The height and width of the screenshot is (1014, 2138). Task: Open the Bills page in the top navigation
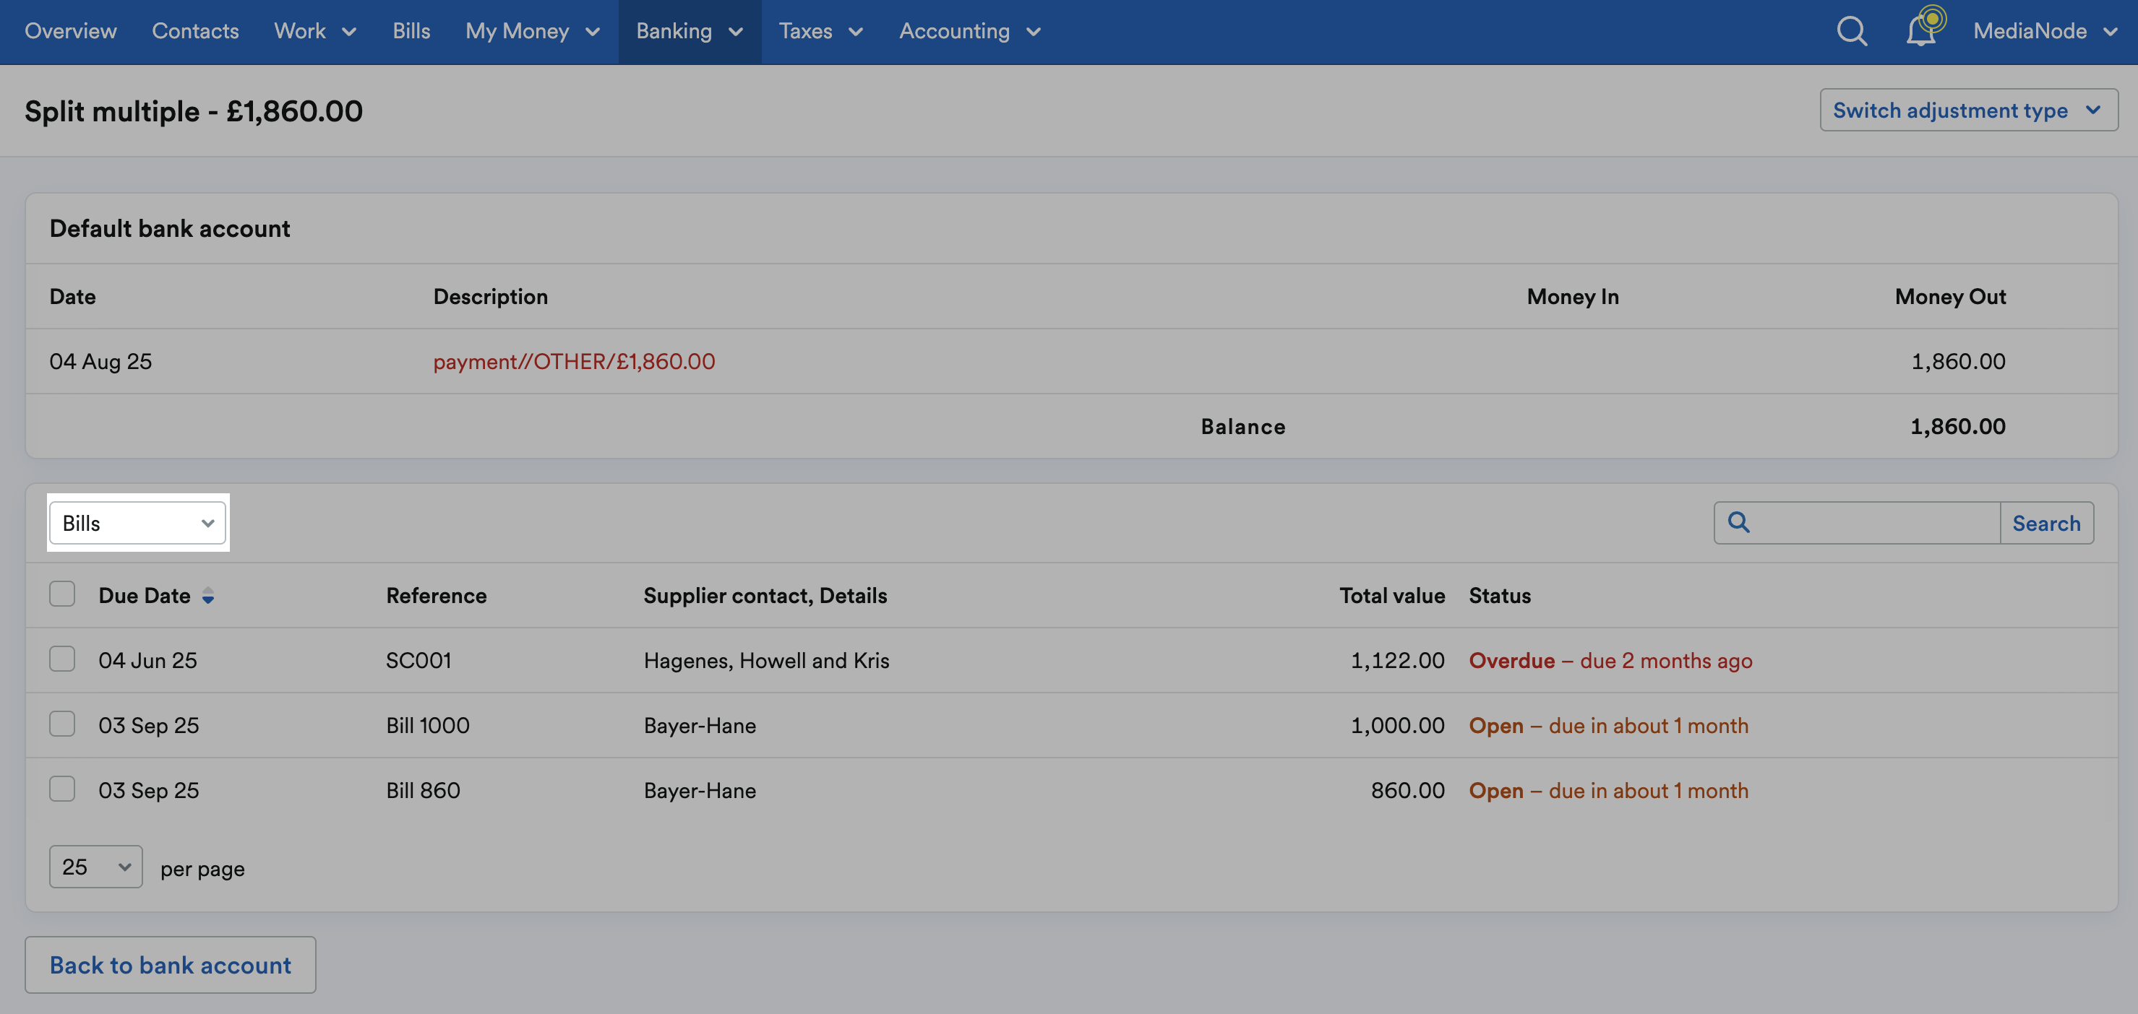click(411, 32)
